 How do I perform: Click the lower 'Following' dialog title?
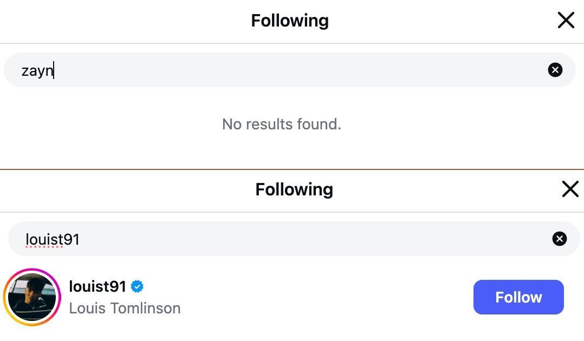coord(294,189)
